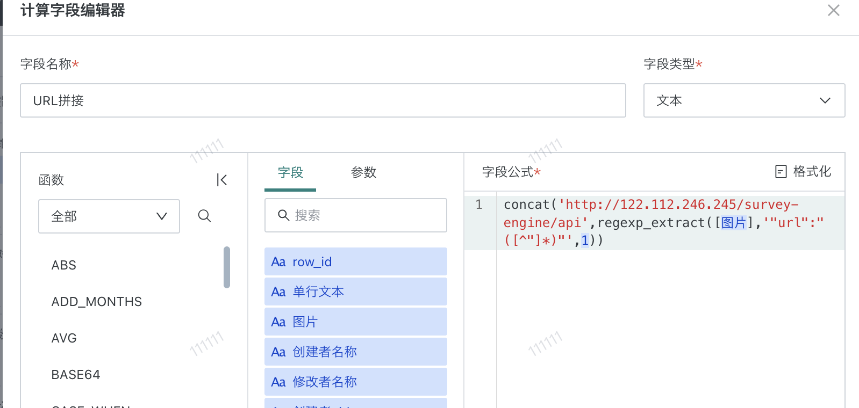Select the 字段 tab

pyautogui.click(x=290, y=172)
